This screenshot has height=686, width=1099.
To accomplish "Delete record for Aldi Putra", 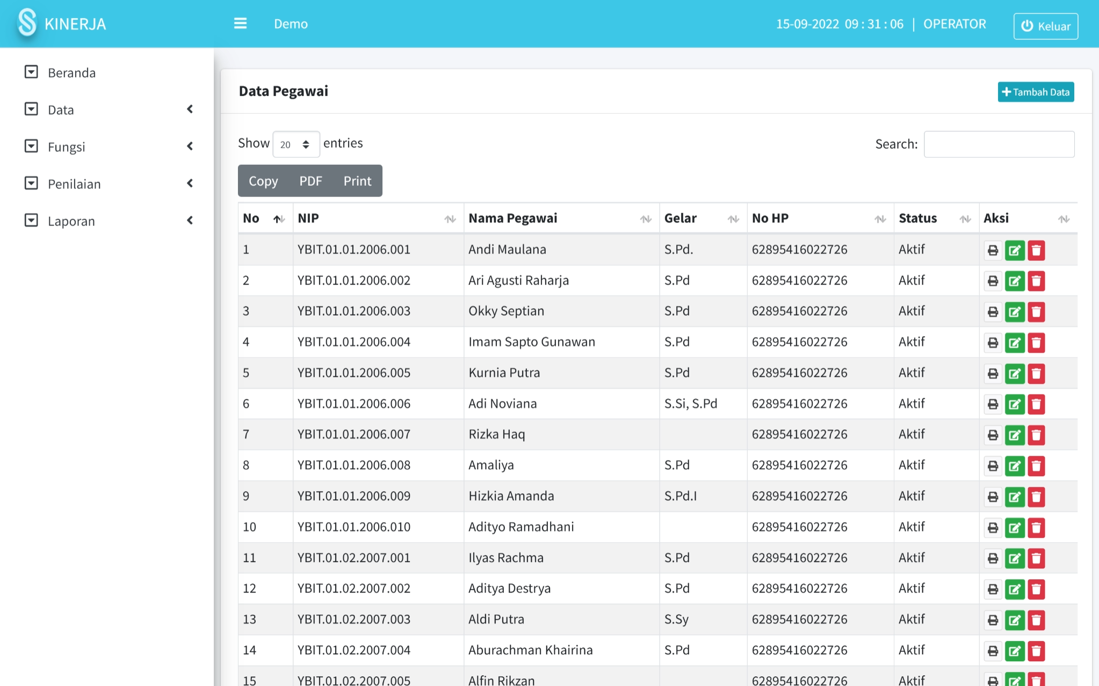I will (x=1036, y=621).
